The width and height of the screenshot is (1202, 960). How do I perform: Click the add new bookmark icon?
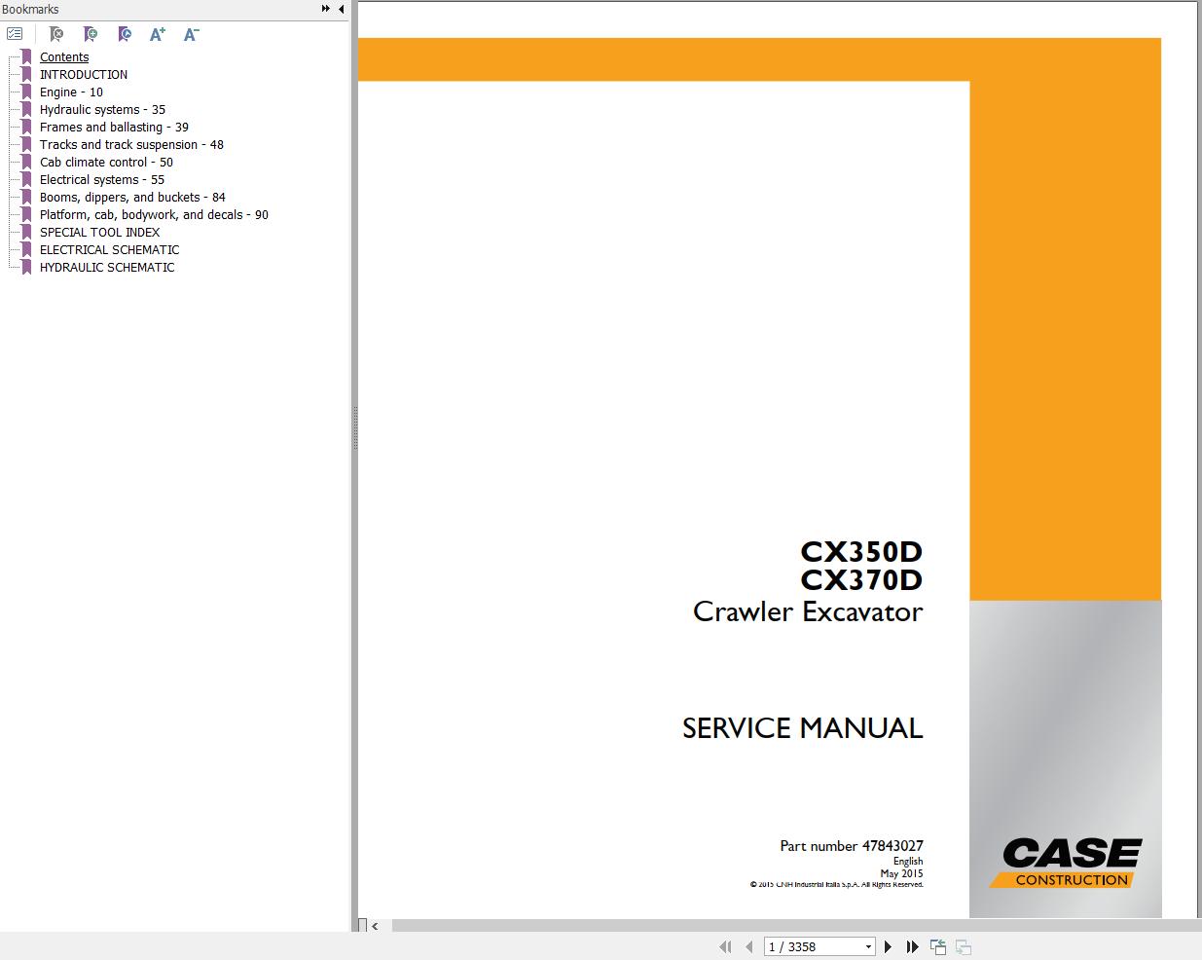(x=91, y=34)
